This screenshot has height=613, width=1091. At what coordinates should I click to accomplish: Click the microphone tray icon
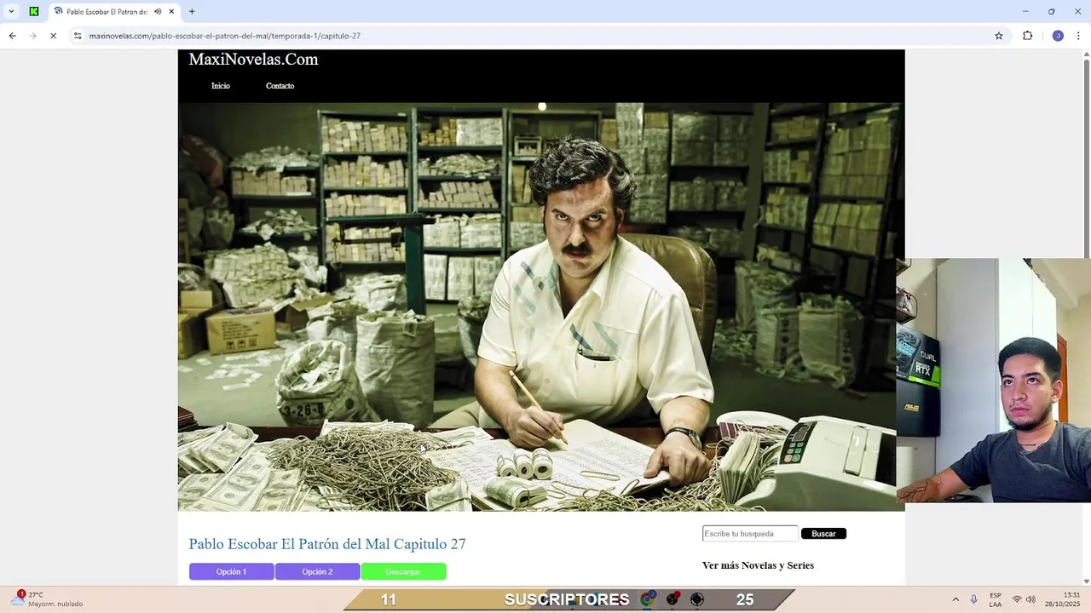click(973, 599)
